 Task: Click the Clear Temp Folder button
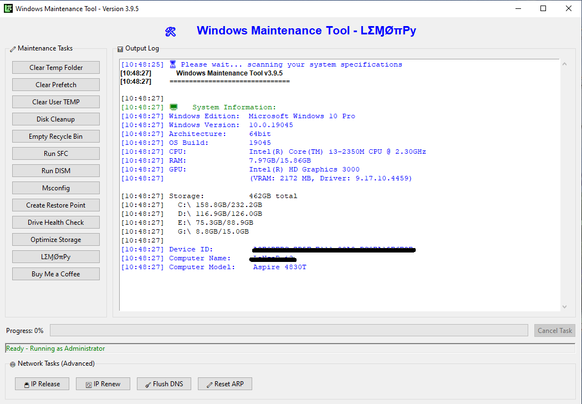click(56, 68)
